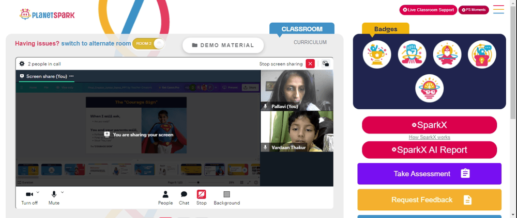517x218 pixels.
Task: Select the brain with glasses badge
Action: pyautogui.click(x=429, y=88)
